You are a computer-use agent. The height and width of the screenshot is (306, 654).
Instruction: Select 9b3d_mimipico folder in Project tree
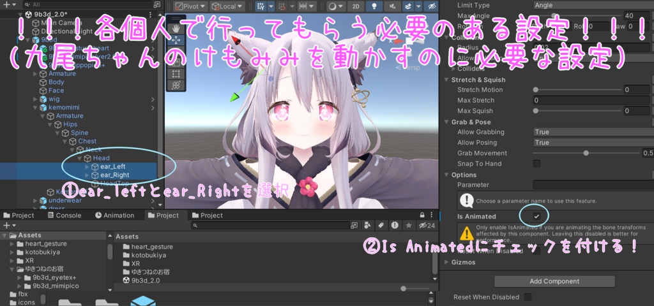[51, 286]
